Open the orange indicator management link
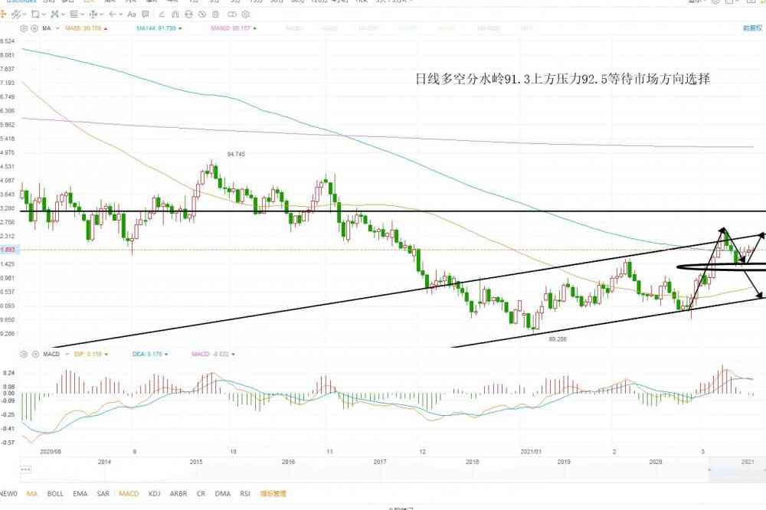 pos(272,494)
